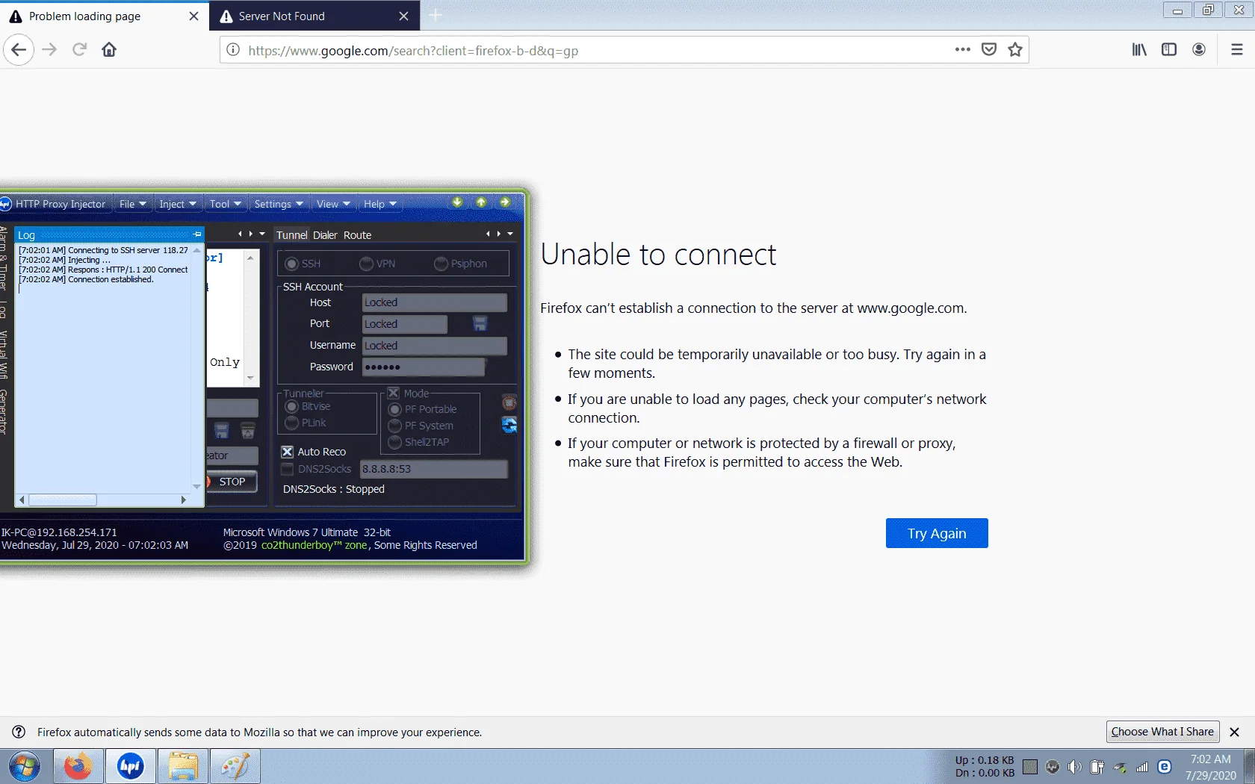This screenshot has height=784, width=1255.
Task: Select the SSH radio button
Action: [292, 264]
